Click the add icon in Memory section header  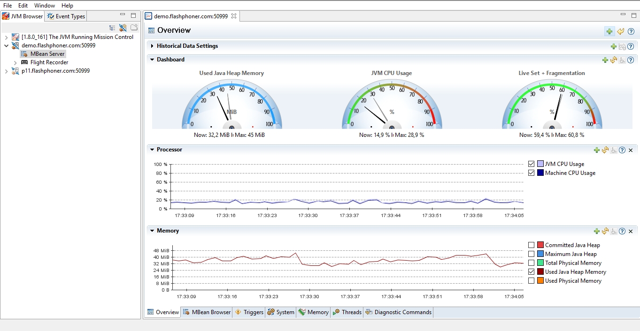[596, 231]
